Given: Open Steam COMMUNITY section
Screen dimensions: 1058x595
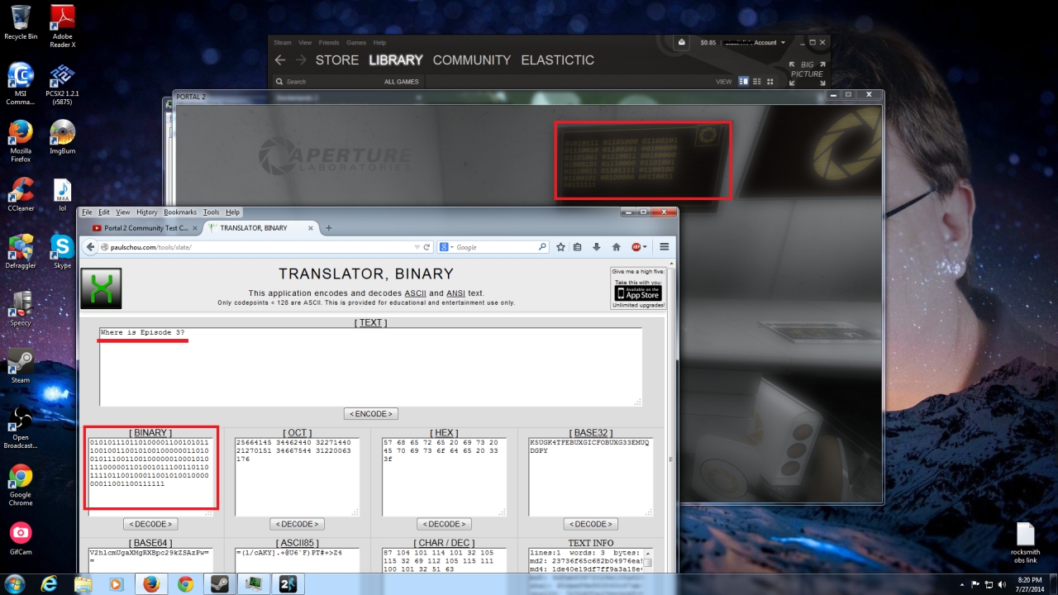Looking at the screenshot, I should [x=472, y=60].
